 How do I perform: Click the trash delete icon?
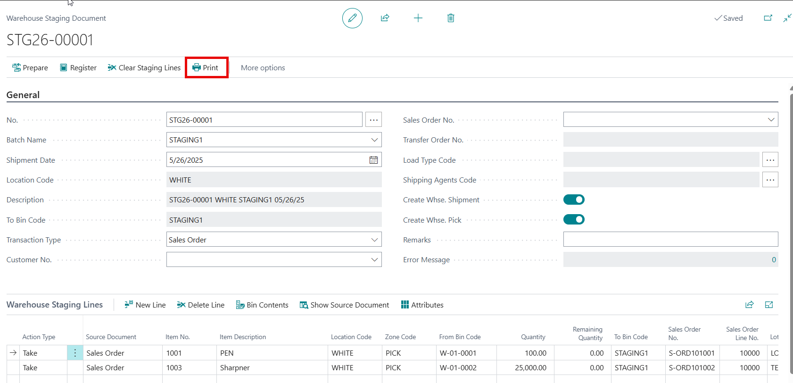pyautogui.click(x=451, y=18)
